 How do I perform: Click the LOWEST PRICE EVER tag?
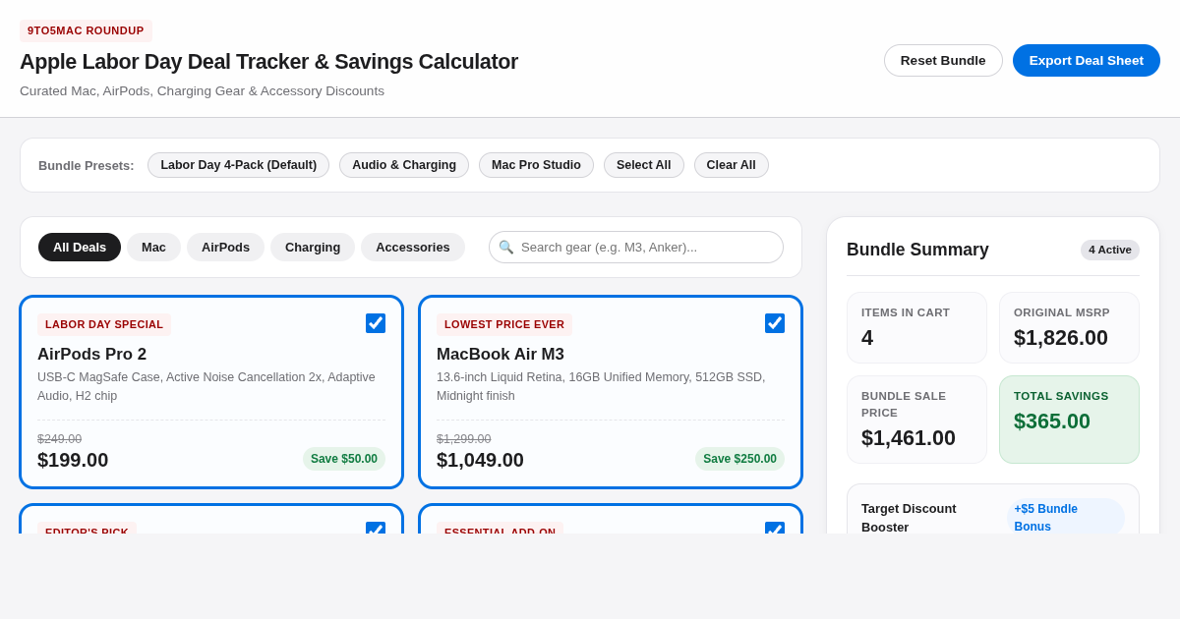click(504, 324)
